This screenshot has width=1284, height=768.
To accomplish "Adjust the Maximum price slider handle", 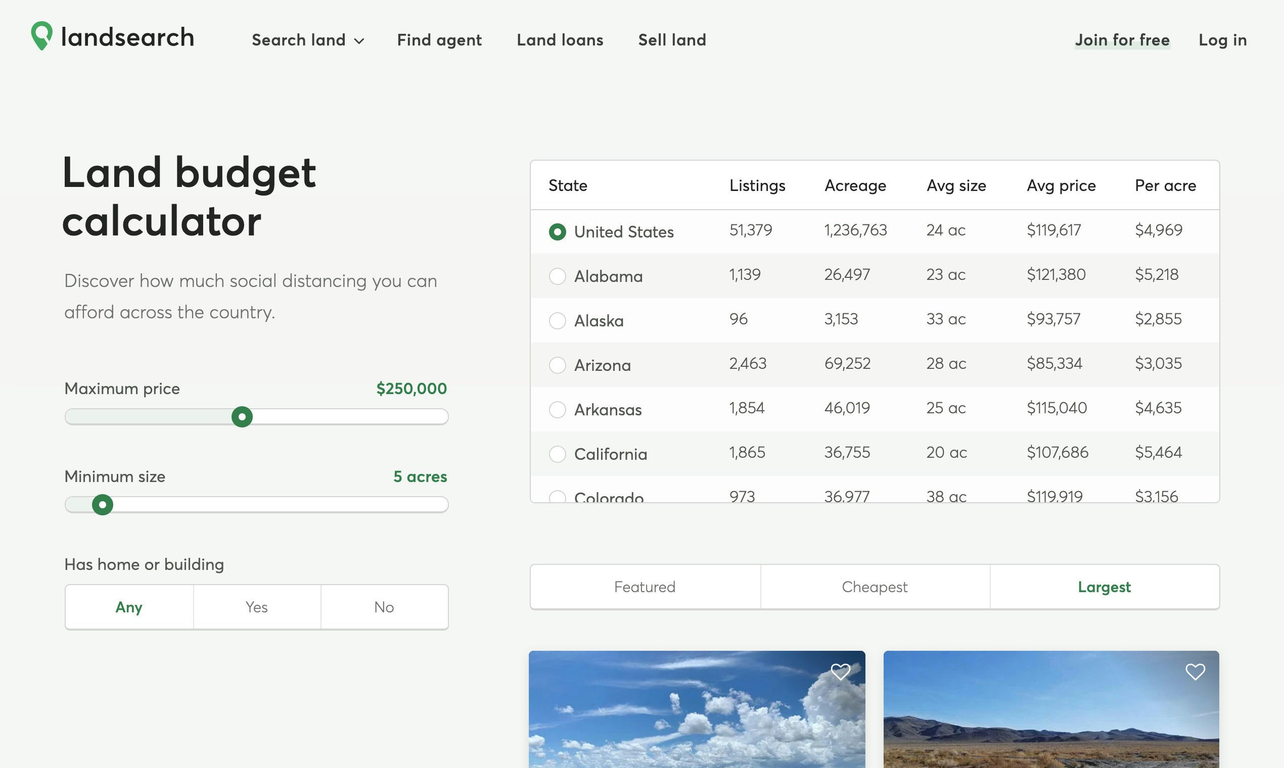I will point(243,416).
